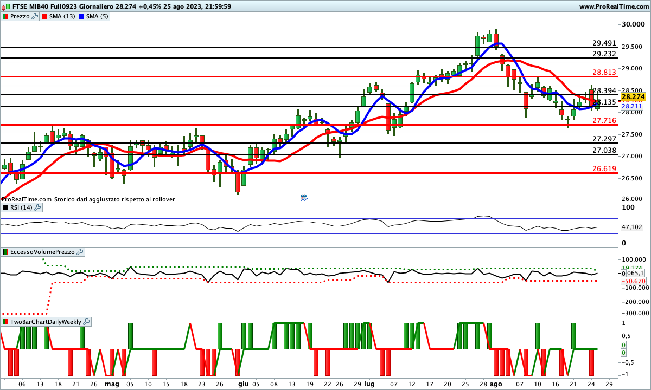651x390 pixels.
Task: Click the Prezzo green-red color swatch
Action: [5, 16]
